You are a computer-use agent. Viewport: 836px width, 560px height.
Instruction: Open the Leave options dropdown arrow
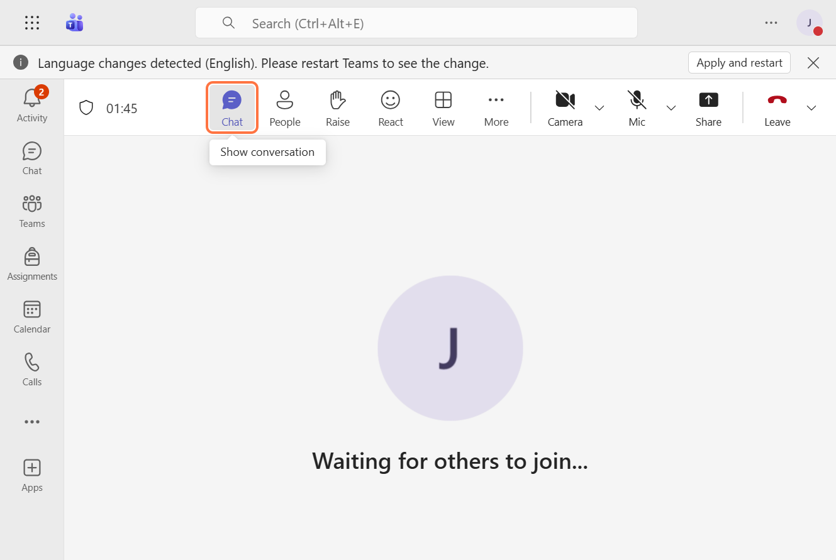(811, 108)
